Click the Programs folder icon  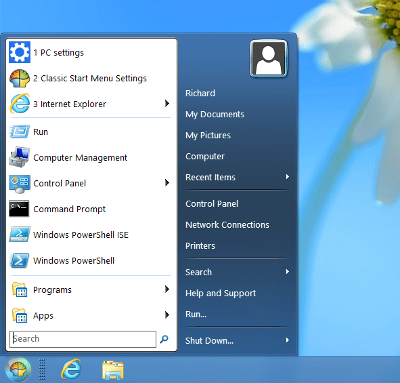pyautogui.click(x=20, y=289)
